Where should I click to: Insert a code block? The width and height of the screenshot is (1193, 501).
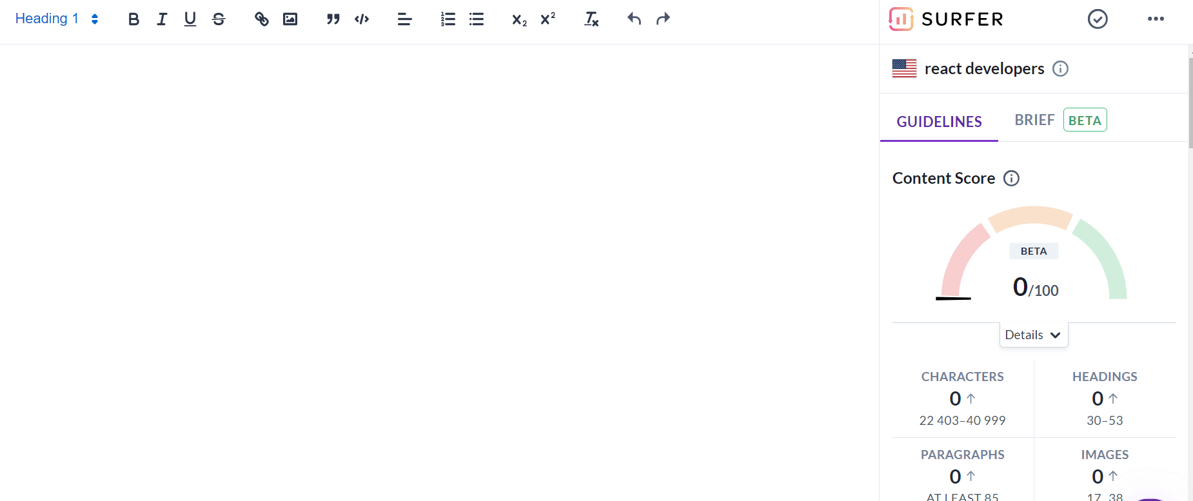click(x=362, y=19)
